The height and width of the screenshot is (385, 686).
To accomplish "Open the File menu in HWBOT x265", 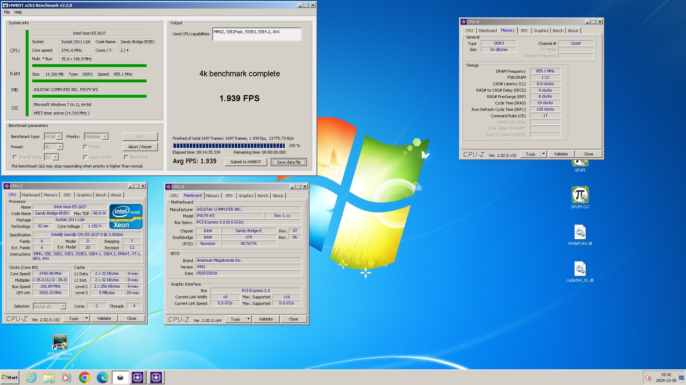I will click(7, 12).
